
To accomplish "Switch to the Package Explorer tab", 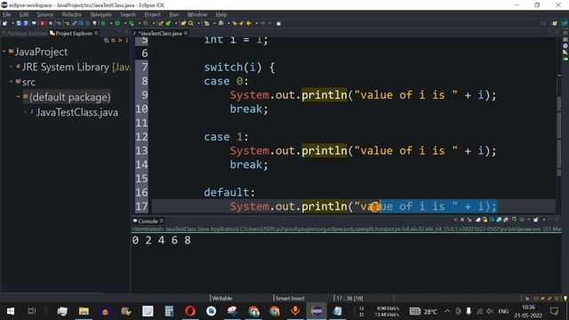I will click(25, 33).
